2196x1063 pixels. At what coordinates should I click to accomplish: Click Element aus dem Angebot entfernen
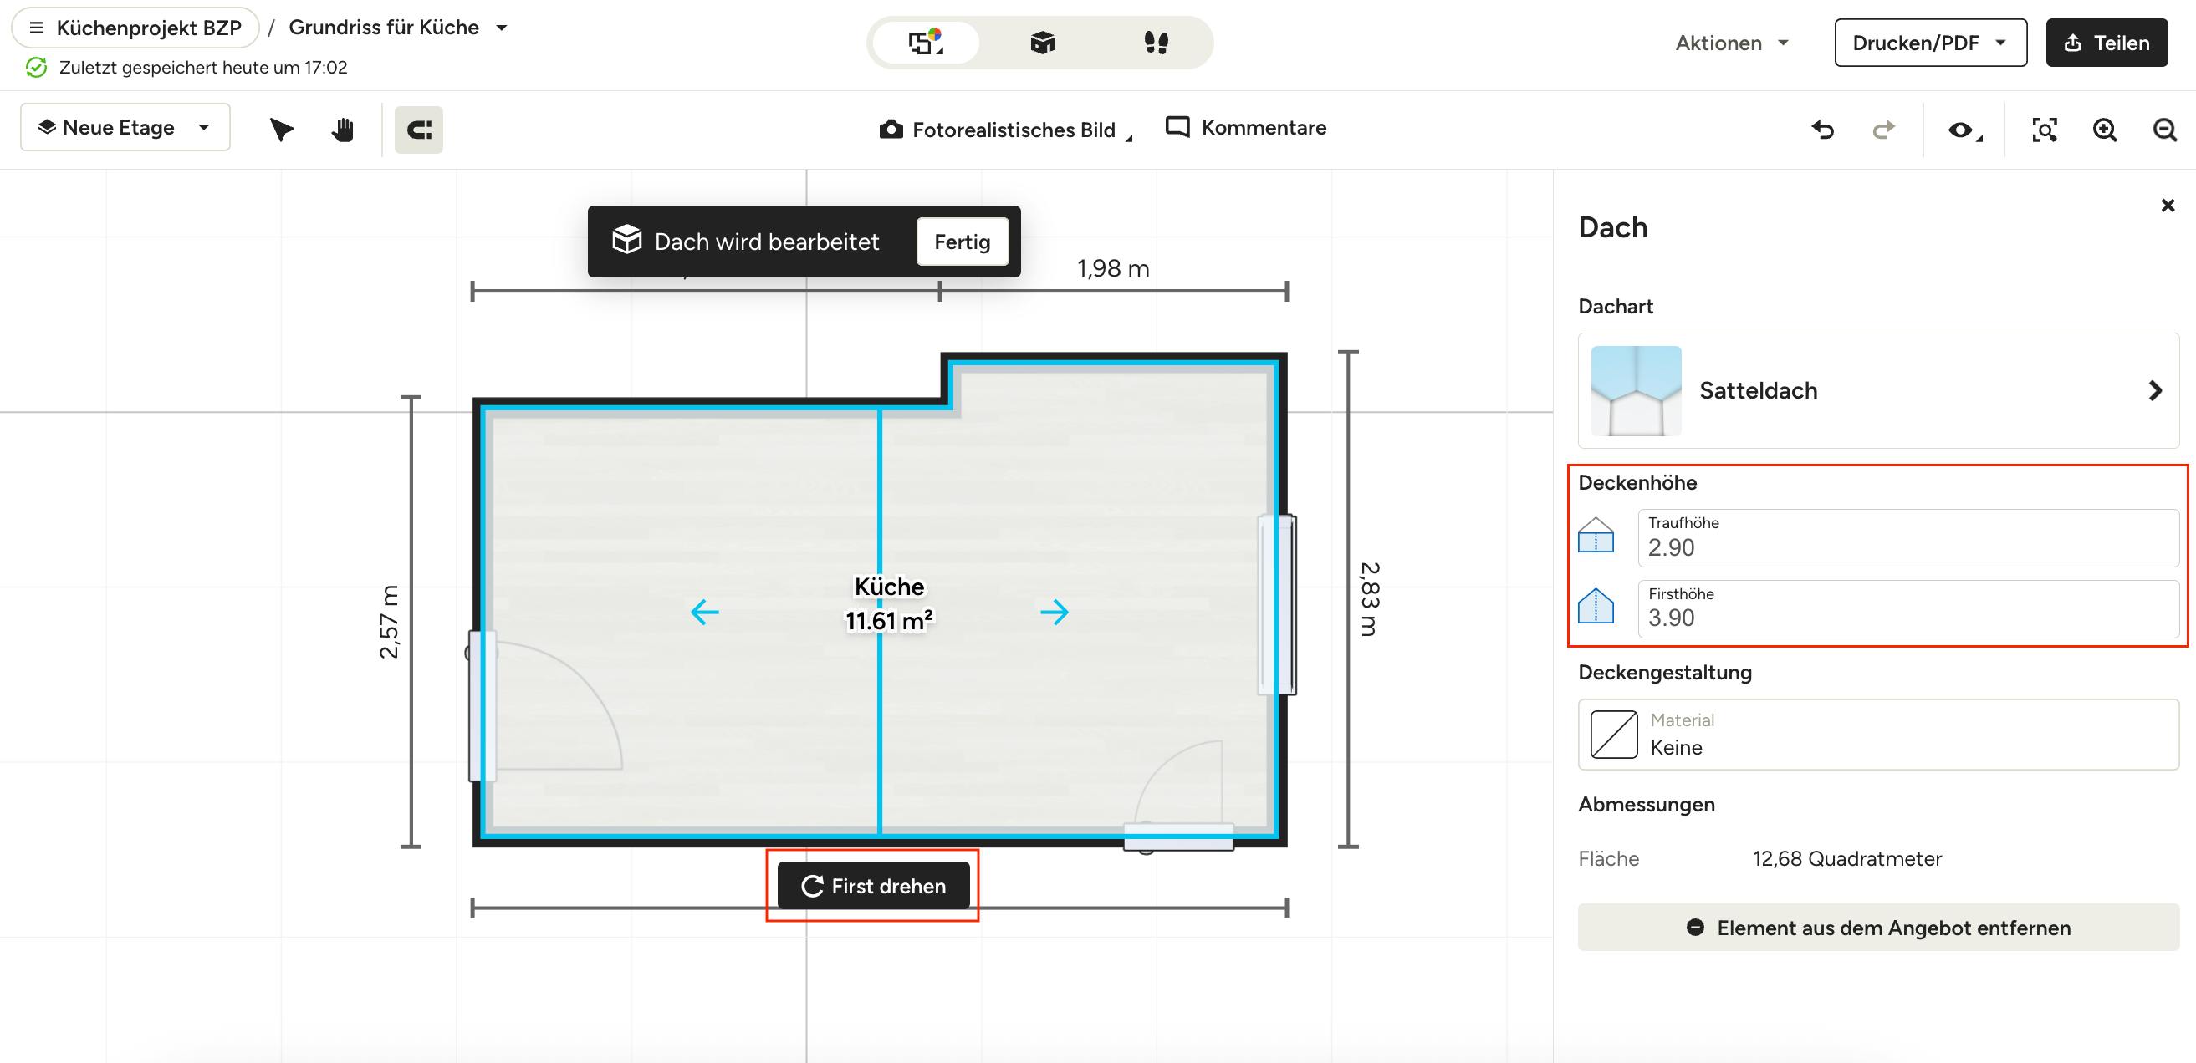pyautogui.click(x=1878, y=928)
